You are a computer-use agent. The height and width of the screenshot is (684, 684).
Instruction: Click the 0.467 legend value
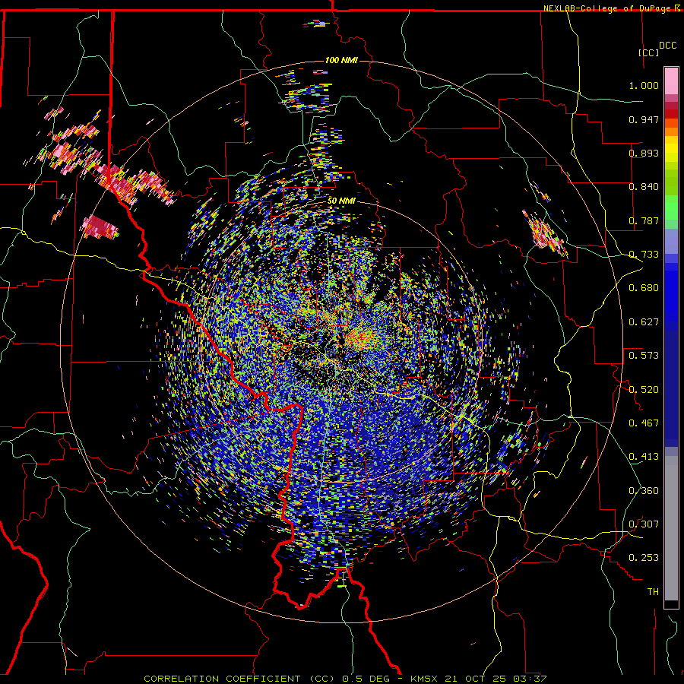[644, 423]
